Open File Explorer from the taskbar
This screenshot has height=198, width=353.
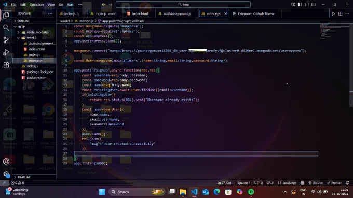(183, 192)
